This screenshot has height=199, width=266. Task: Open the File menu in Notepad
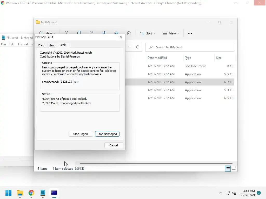pyautogui.click(x=3, y=44)
